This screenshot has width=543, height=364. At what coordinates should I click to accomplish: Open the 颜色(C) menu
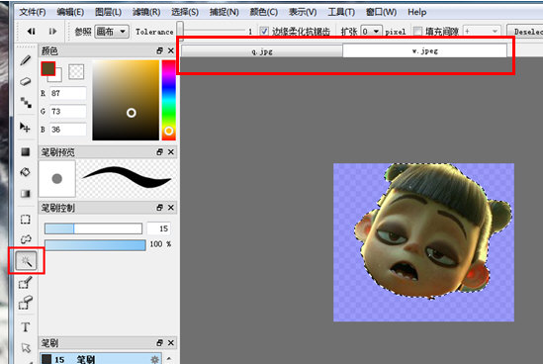(x=263, y=12)
